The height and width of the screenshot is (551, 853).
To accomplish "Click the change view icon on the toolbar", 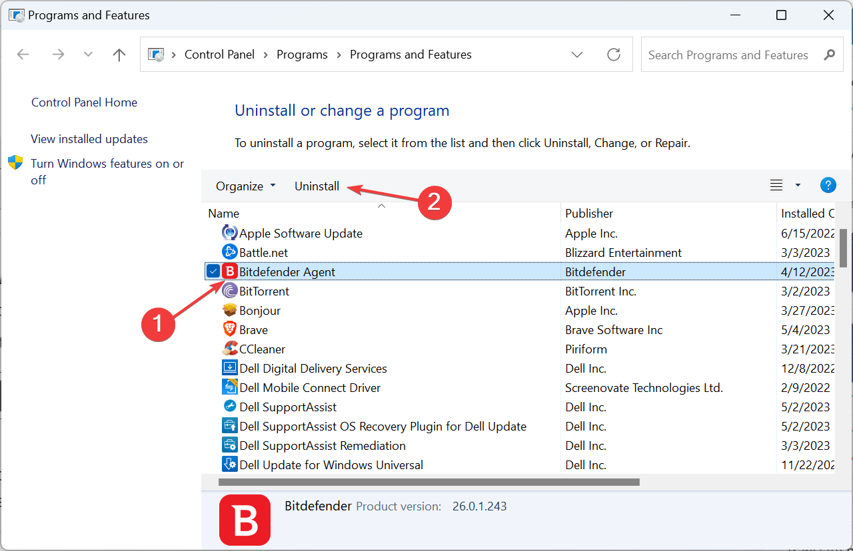I will tap(776, 185).
